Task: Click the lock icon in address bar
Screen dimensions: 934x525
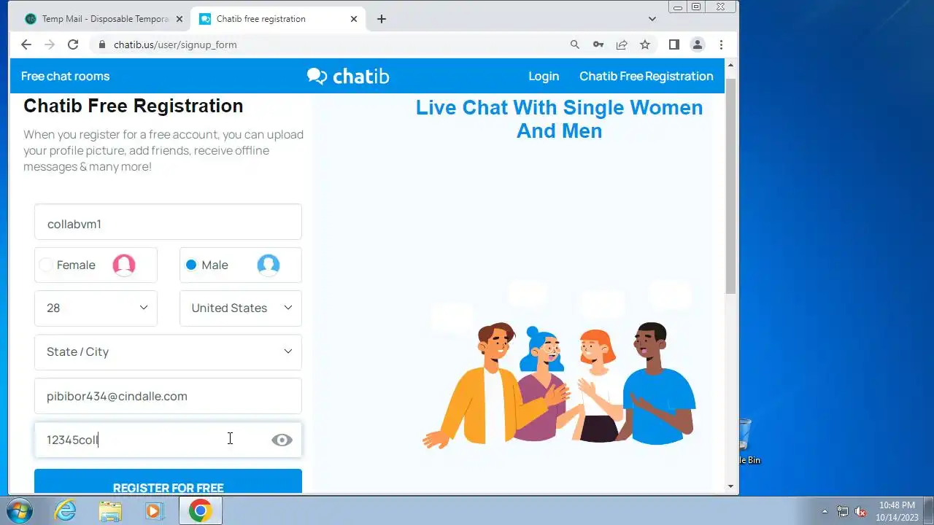Action: pos(102,44)
